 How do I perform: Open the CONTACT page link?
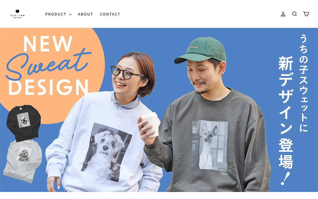[110, 14]
